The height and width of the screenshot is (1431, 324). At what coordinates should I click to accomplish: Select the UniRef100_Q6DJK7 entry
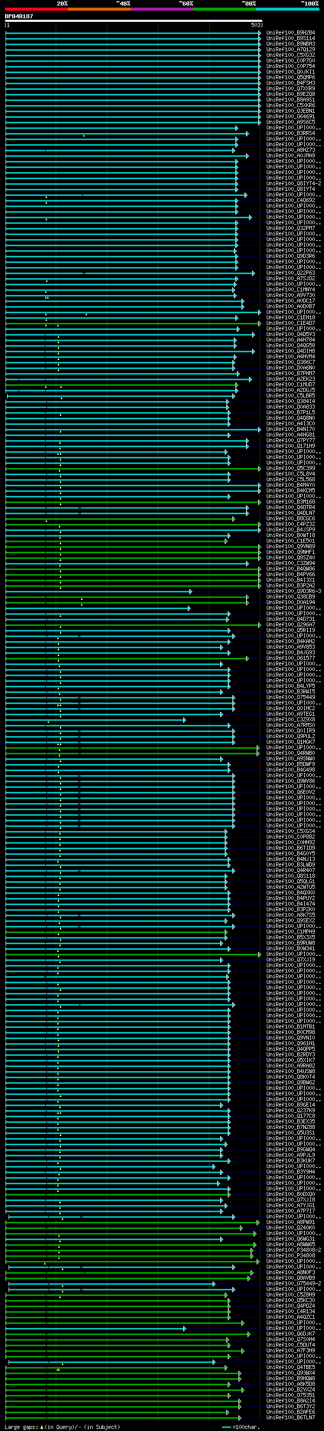click(x=291, y=1335)
